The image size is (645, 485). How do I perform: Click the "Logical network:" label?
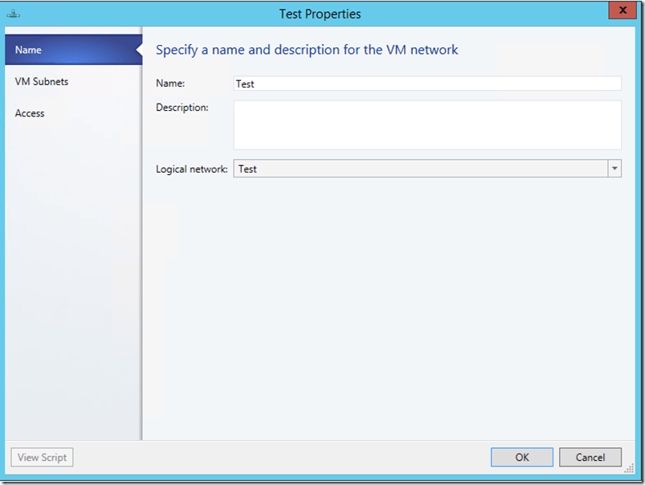[x=191, y=169]
